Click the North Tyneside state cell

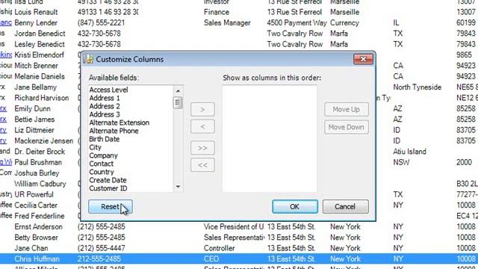tap(417, 87)
